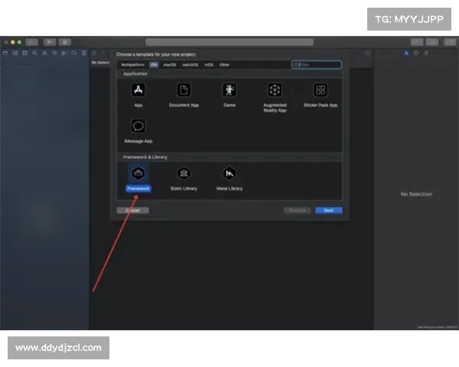Select the Sticker Pack App template
Screen dimensions: 459x367
(320, 90)
